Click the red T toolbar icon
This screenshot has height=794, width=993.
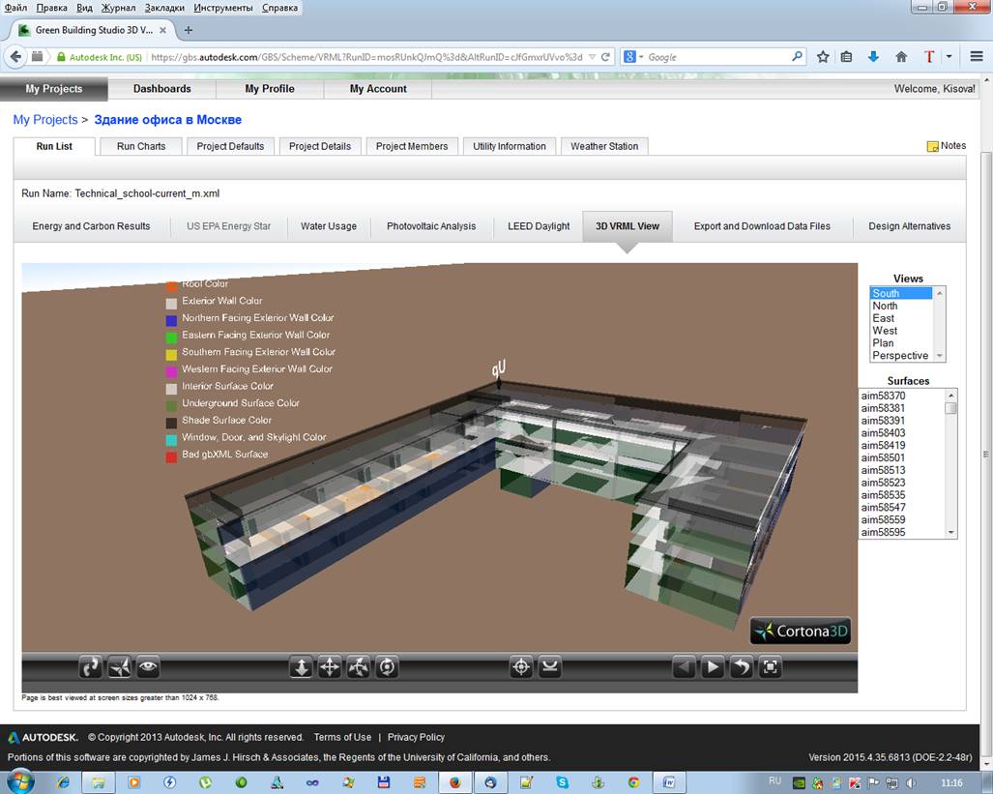[929, 56]
